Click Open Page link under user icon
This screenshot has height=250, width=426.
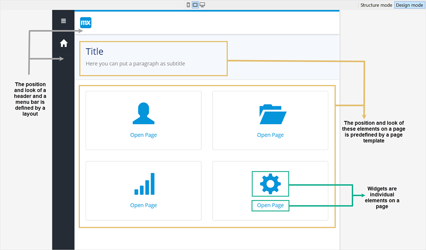pos(144,135)
